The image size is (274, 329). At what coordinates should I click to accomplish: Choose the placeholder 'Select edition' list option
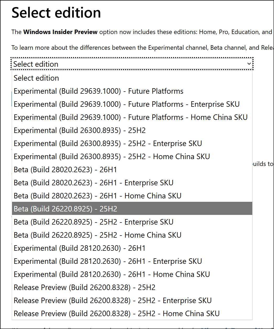click(x=132, y=78)
